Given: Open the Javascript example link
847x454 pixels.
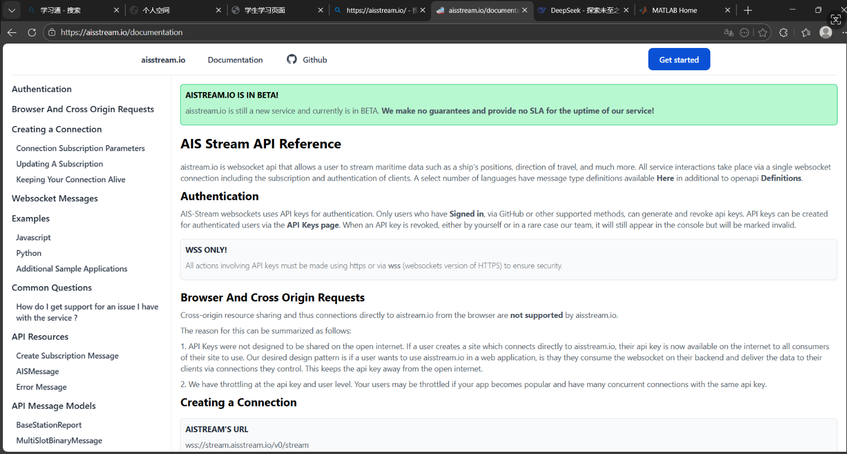Looking at the screenshot, I should click(x=33, y=238).
